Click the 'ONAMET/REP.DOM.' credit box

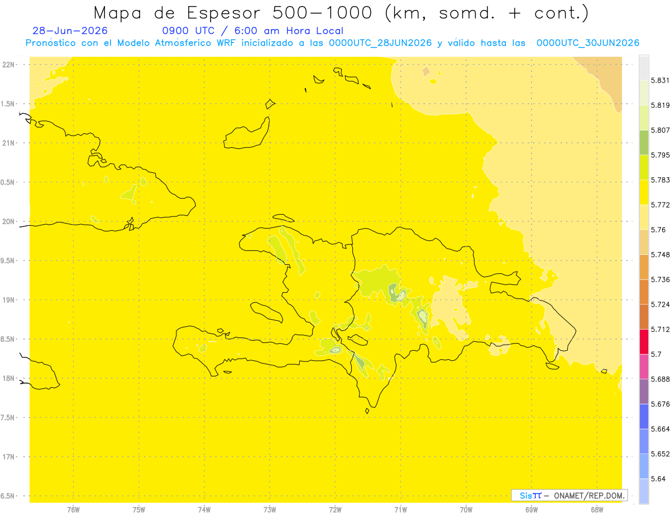coord(569,495)
